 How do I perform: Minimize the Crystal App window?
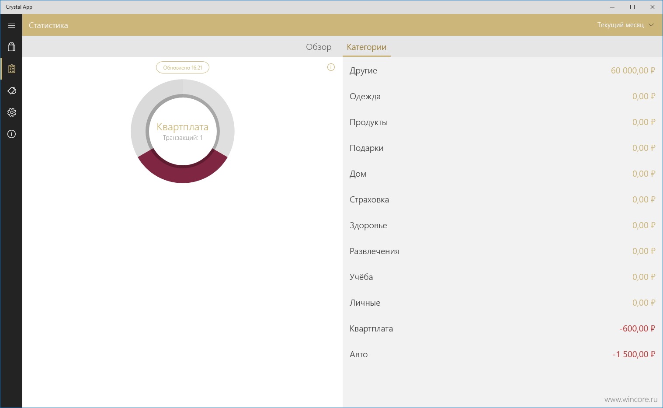pos(612,7)
